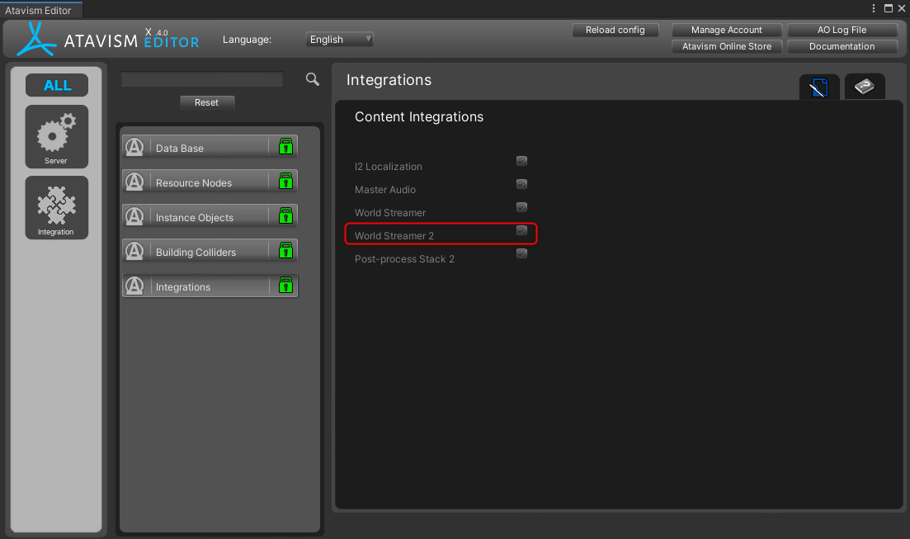Click the edit document pen icon
Viewport: 910px width, 539px height.
point(818,87)
